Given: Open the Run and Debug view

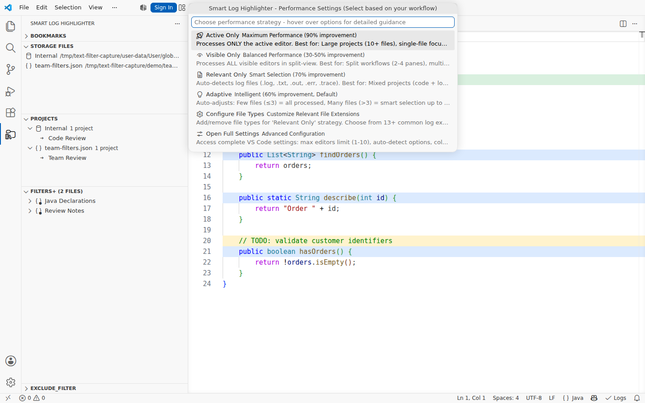Looking at the screenshot, I should (x=11, y=91).
